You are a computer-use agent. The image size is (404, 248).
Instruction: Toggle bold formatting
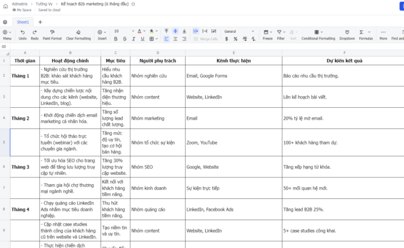pos(115,39)
